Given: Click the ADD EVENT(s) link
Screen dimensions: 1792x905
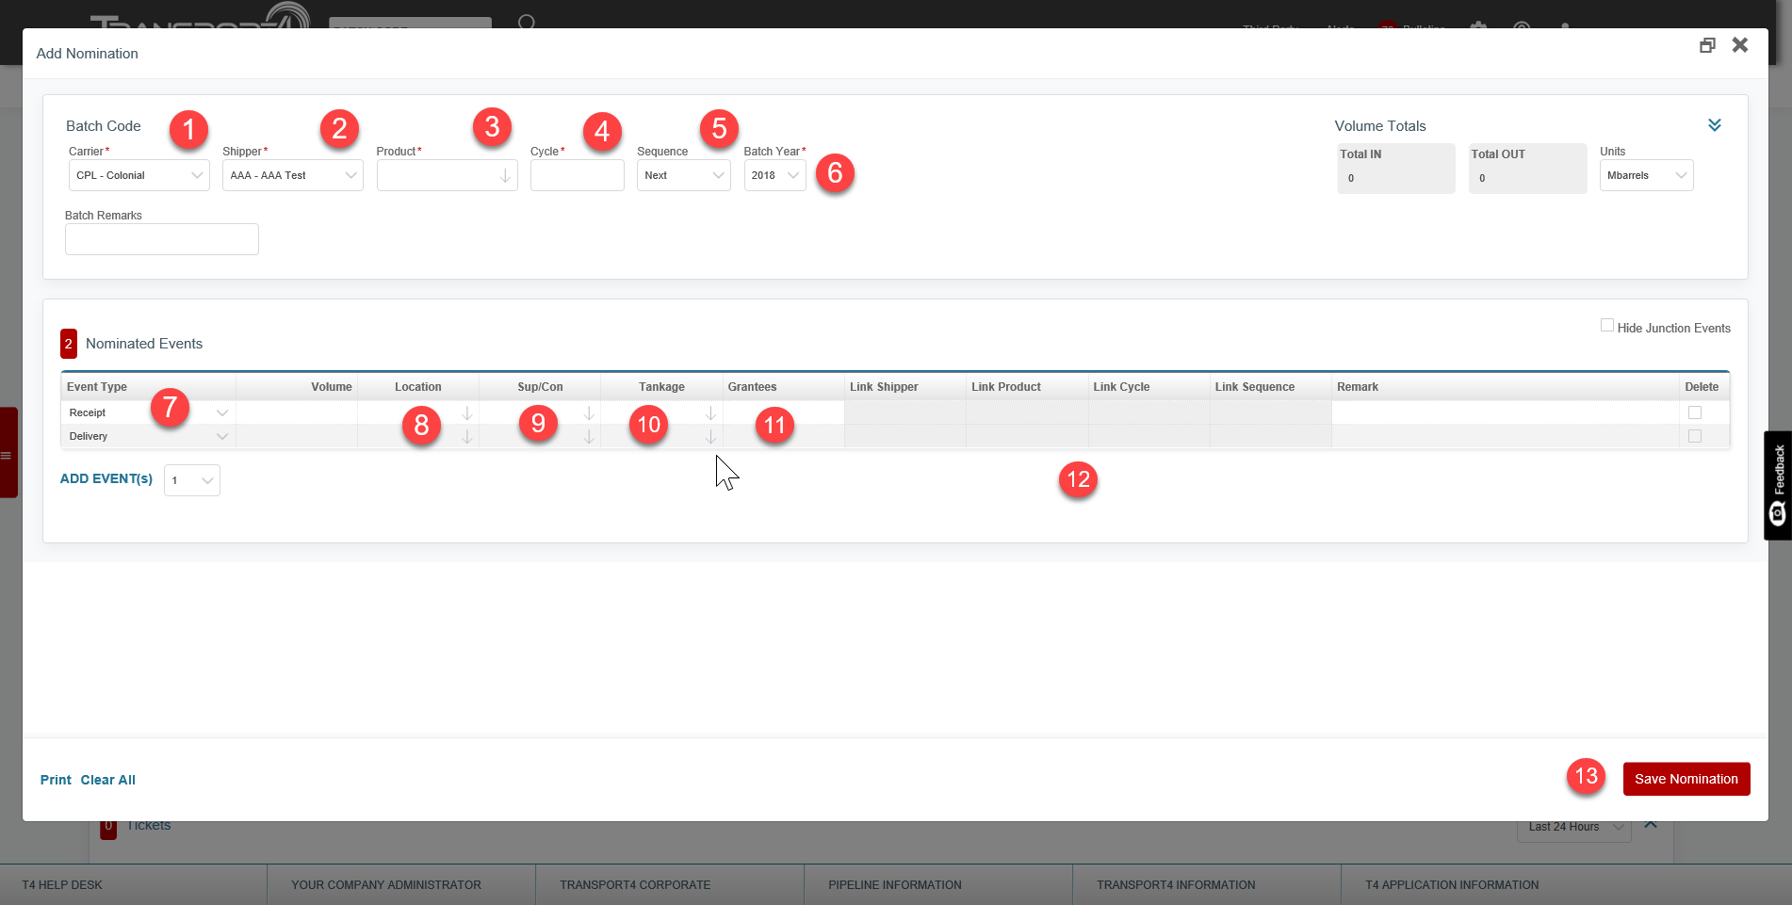Looking at the screenshot, I should pos(106,478).
